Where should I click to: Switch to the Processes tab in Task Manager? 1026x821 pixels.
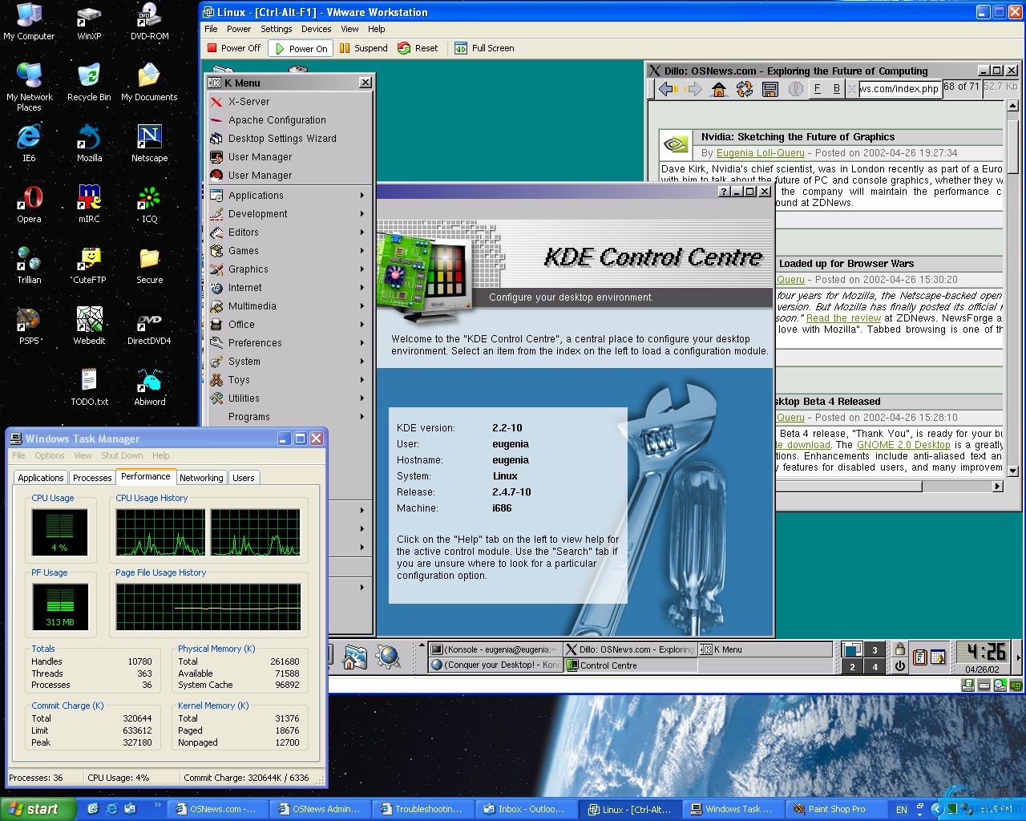92,478
